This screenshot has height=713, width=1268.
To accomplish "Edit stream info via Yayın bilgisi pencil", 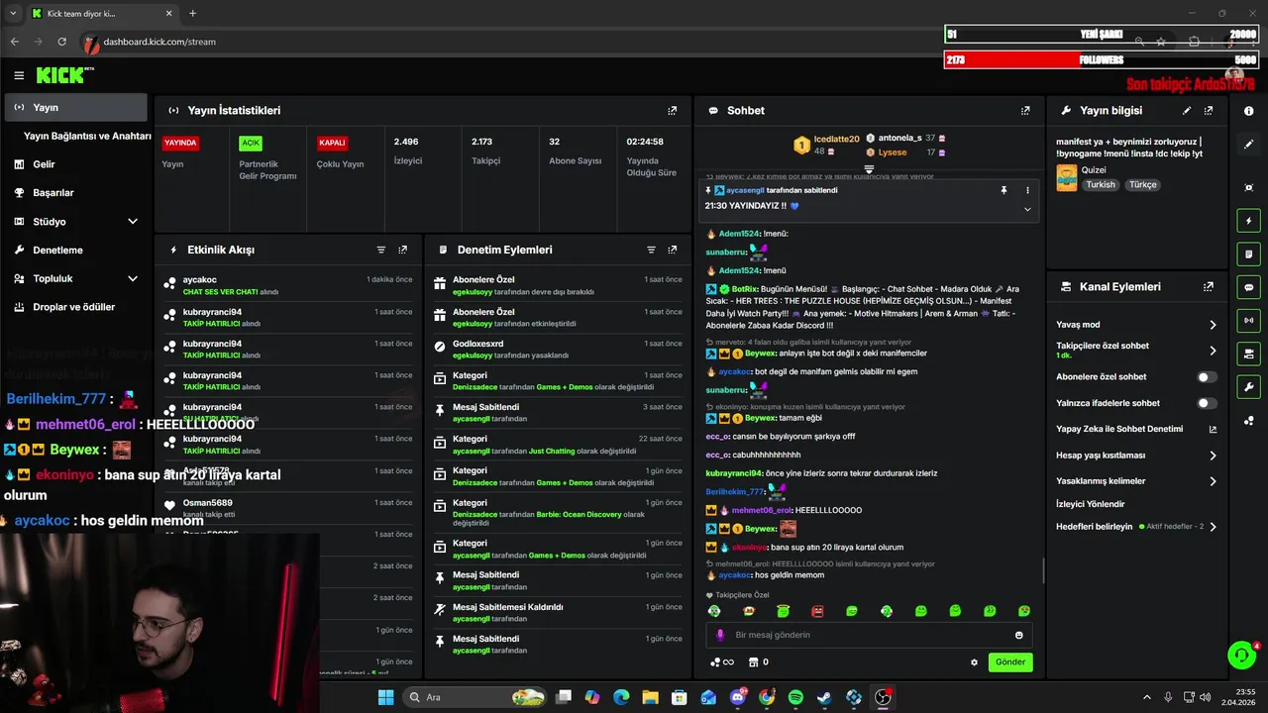I will coord(1187,111).
